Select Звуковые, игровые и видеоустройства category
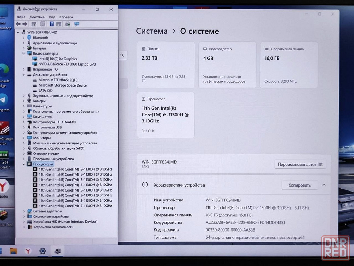Image resolution: width=354 pixels, height=266 pixels. pos(63,96)
